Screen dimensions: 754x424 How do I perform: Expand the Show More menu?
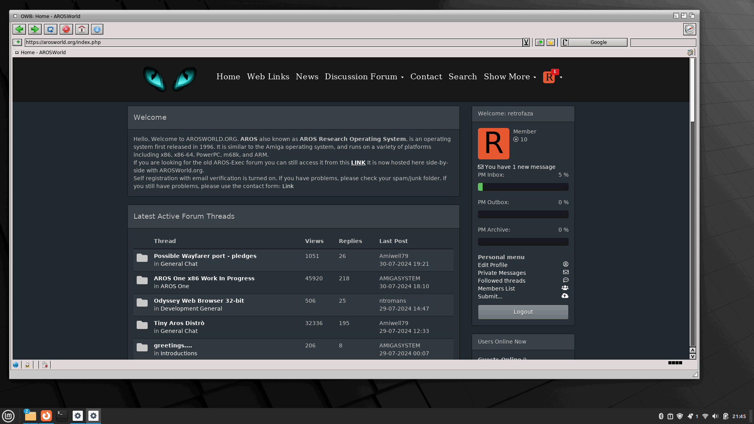[510, 77]
